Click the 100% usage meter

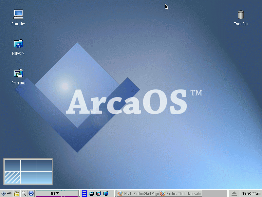tap(57, 193)
